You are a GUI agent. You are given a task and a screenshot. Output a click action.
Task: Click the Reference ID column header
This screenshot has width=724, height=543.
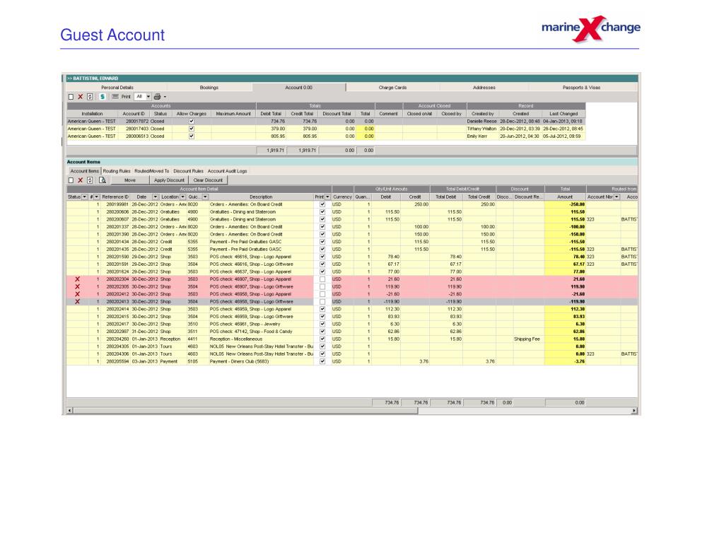[x=115, y=197]
